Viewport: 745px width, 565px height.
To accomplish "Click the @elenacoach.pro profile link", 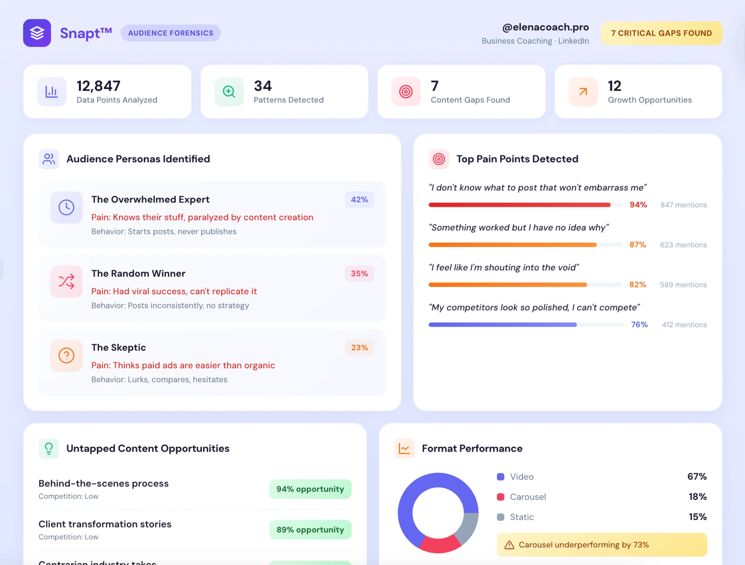I will [x=545, y=27].
